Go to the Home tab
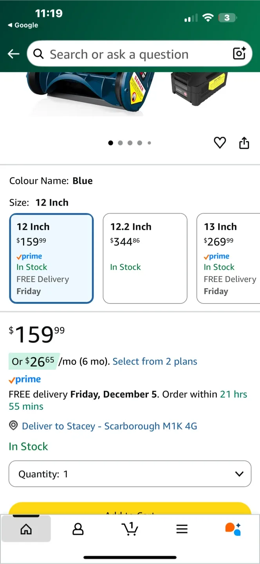The width and height of the screenshot is (260, 564). tap(26, 529)
